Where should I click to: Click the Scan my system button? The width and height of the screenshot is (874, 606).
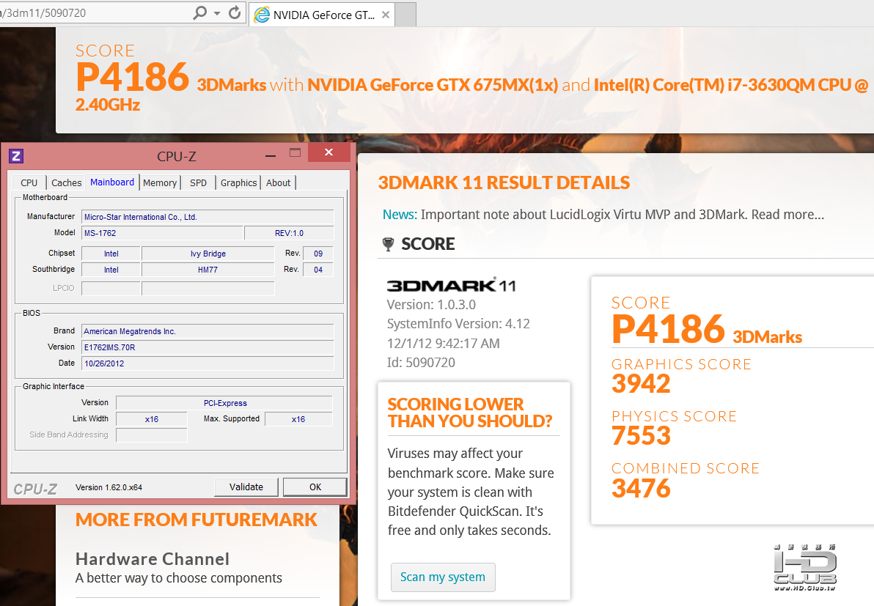(x=443, y=577)
